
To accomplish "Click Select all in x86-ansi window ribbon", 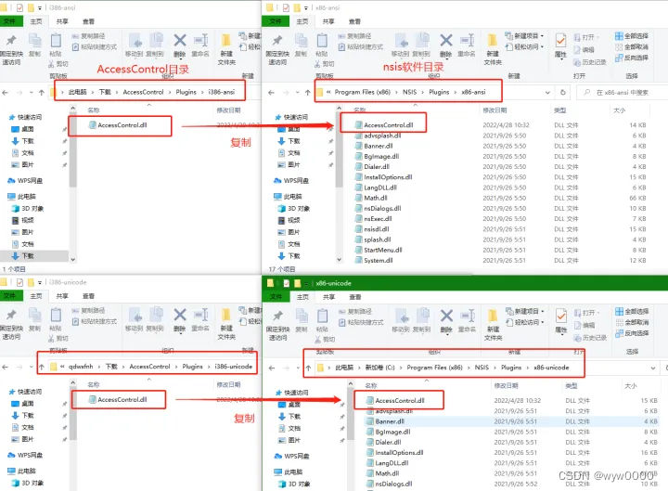I will click(632, 36).
